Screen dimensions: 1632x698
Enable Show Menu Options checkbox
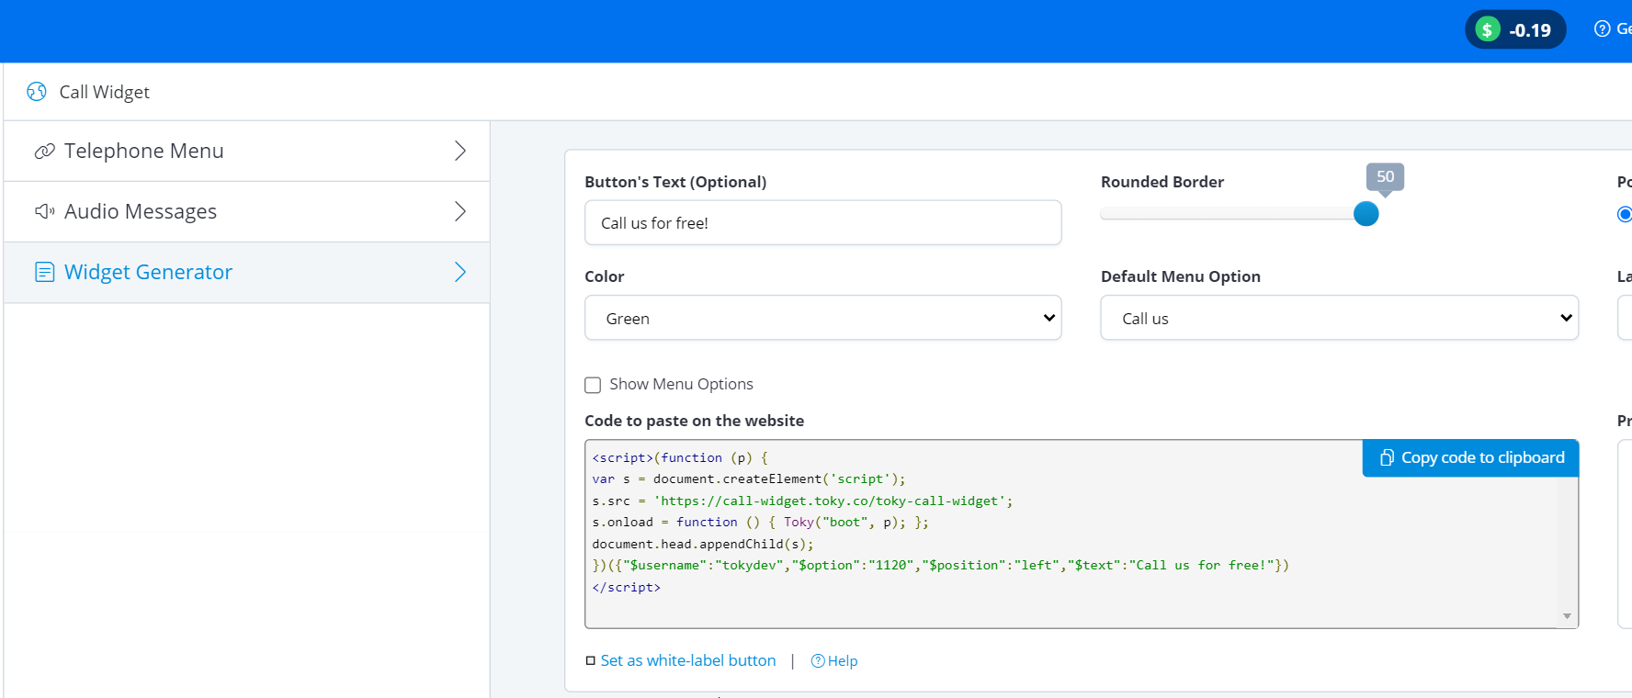click(593, 385)
